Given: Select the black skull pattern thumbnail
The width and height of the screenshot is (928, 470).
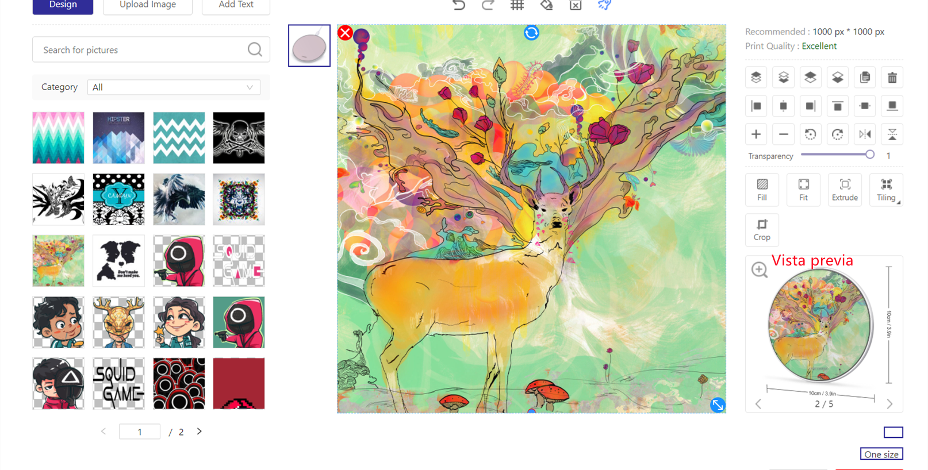Looking at the screenshot, I should pos(239,138).
